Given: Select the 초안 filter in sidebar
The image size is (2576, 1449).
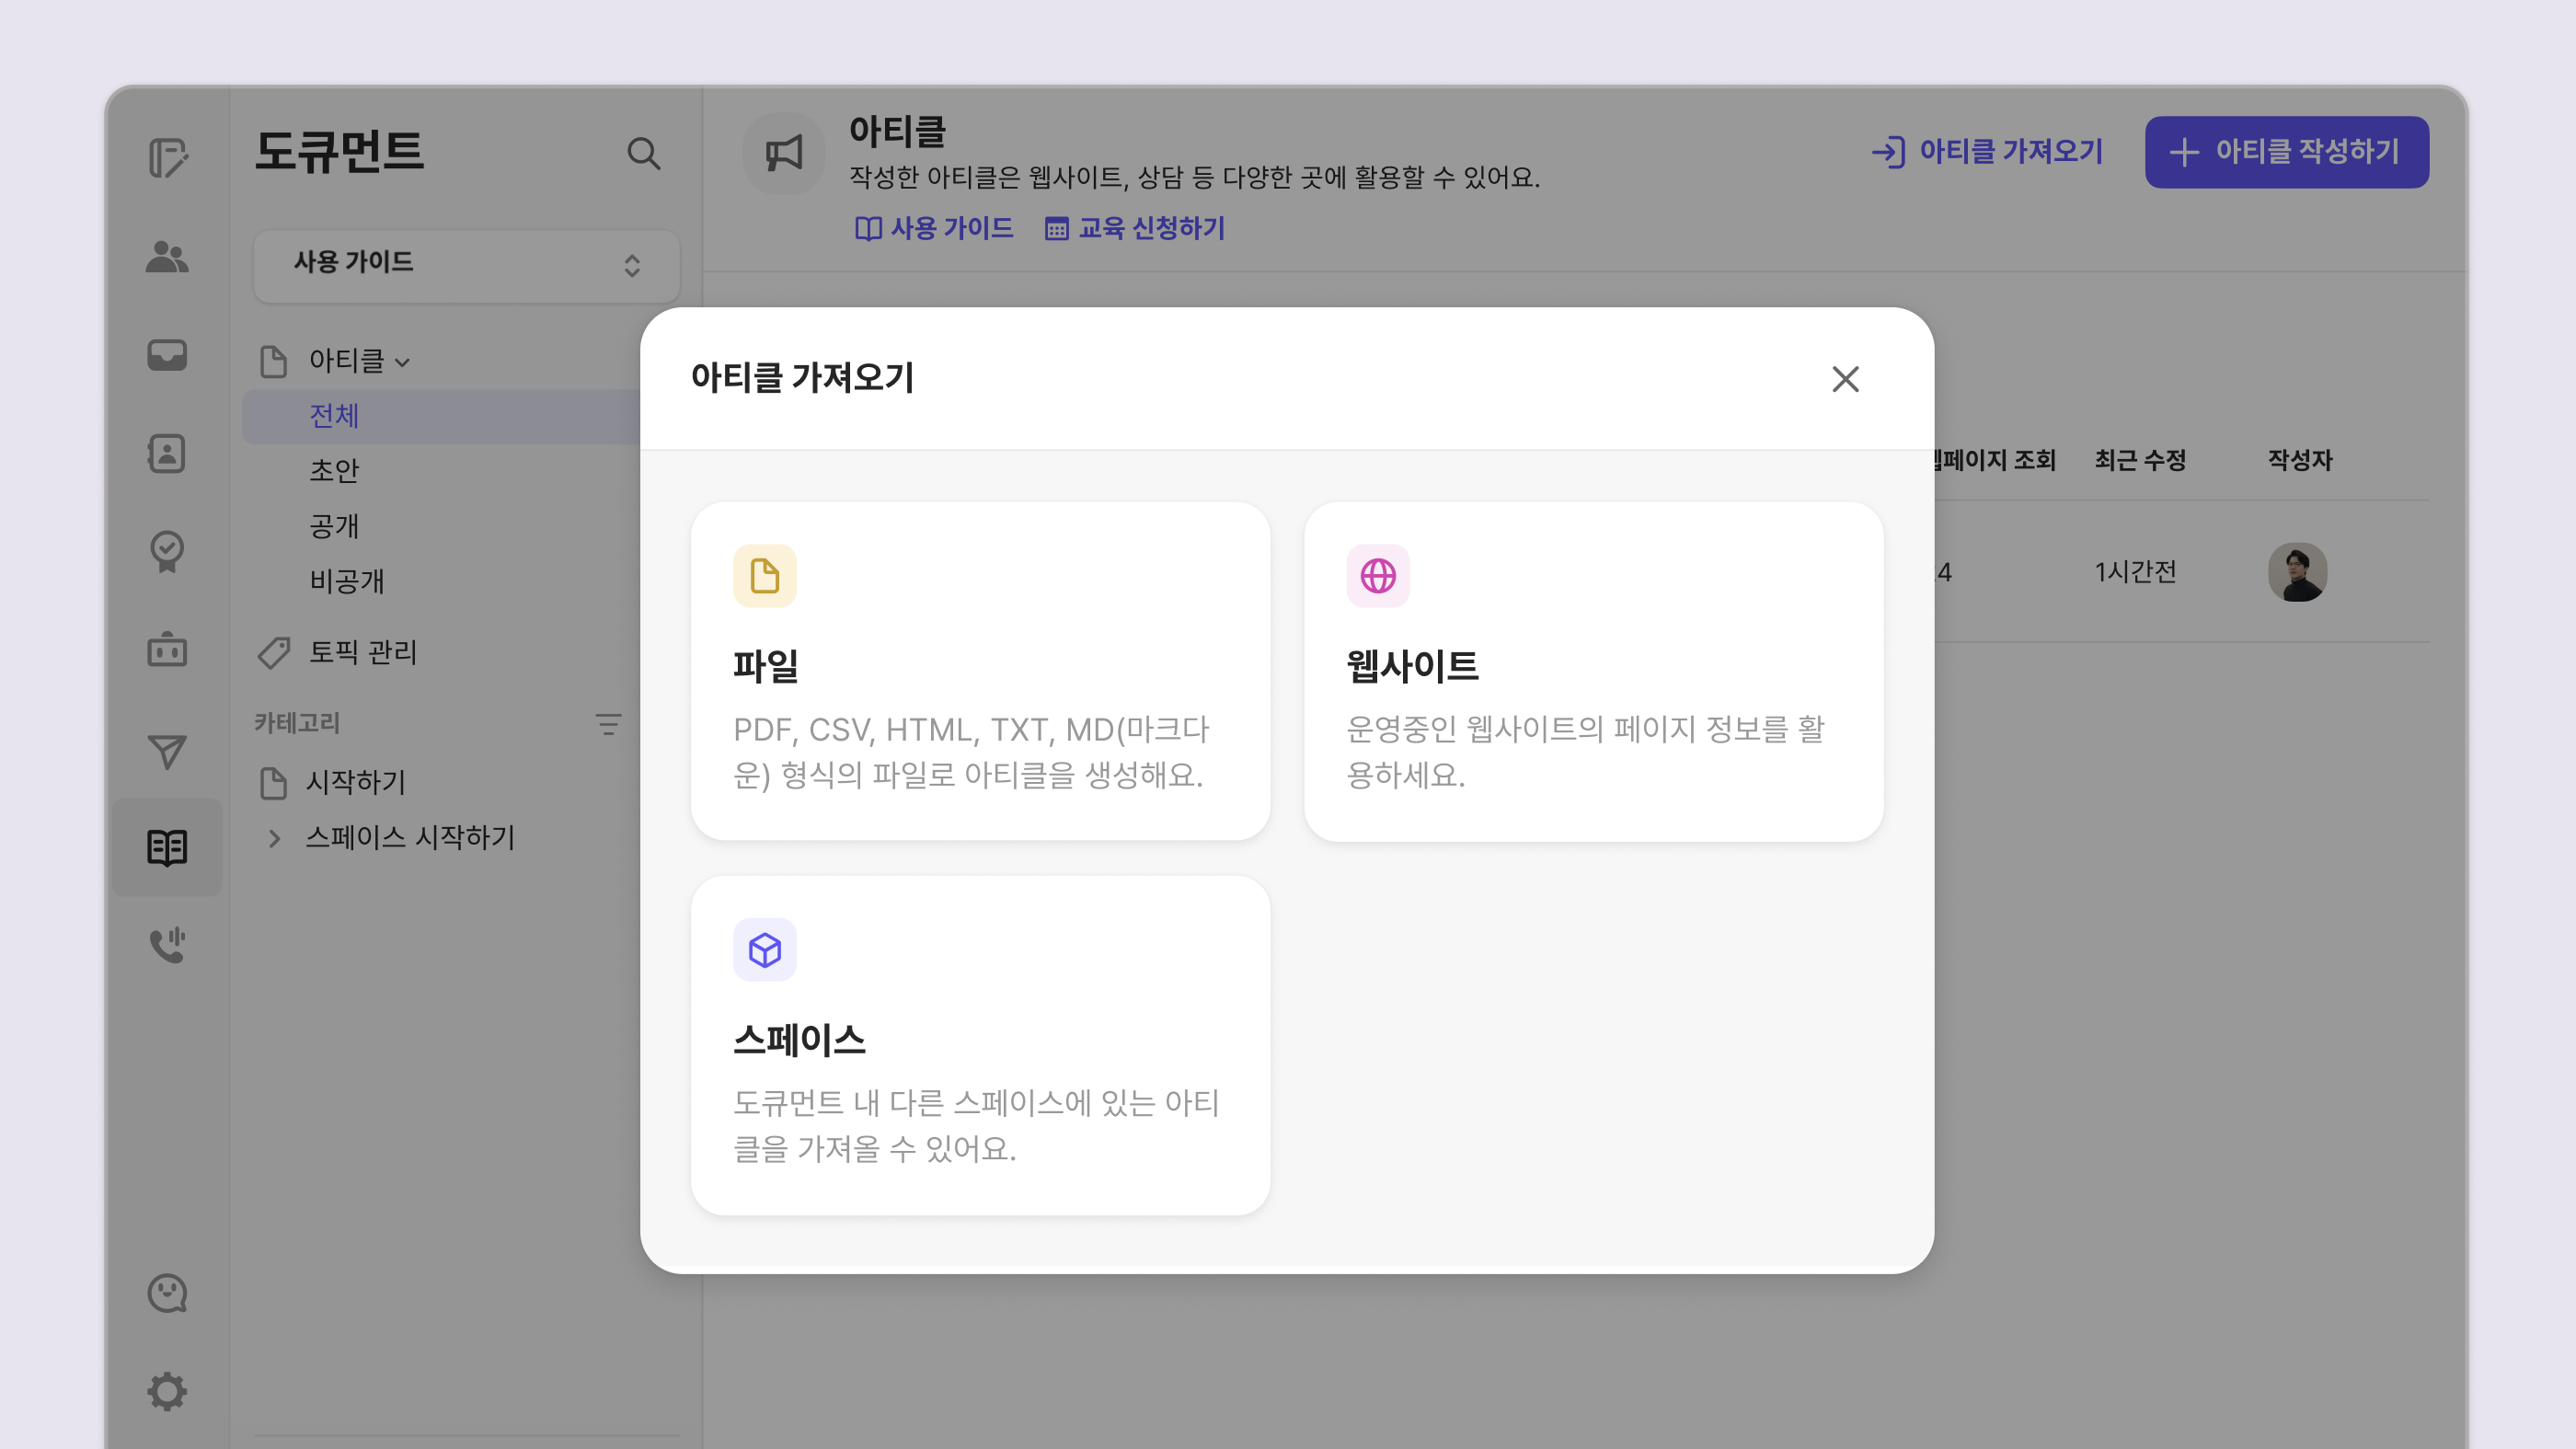Looking at the screenshot, I should (334, 470).
